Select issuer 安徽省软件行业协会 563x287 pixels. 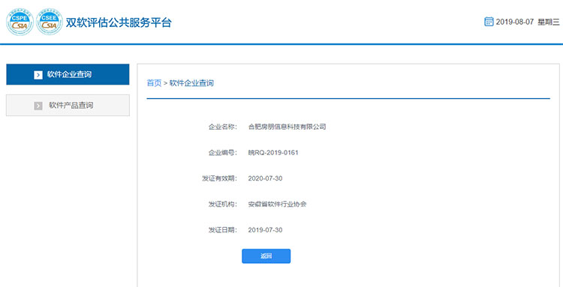tap(277, 205)
